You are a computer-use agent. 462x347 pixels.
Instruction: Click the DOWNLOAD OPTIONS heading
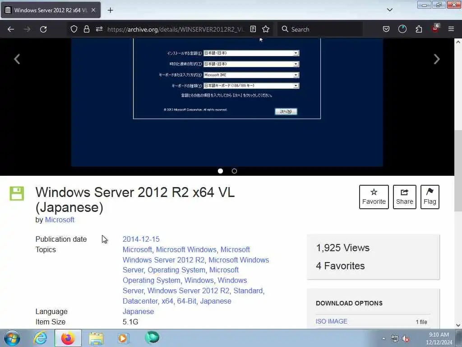tap(349, 303)
